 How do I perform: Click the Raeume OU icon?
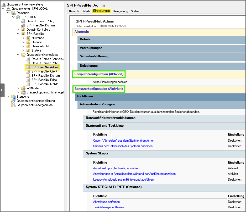(x=28, y=42)
